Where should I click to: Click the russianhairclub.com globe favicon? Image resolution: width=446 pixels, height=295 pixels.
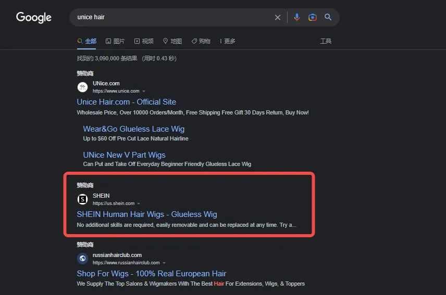pyautogui.click(x=82, y=259)
